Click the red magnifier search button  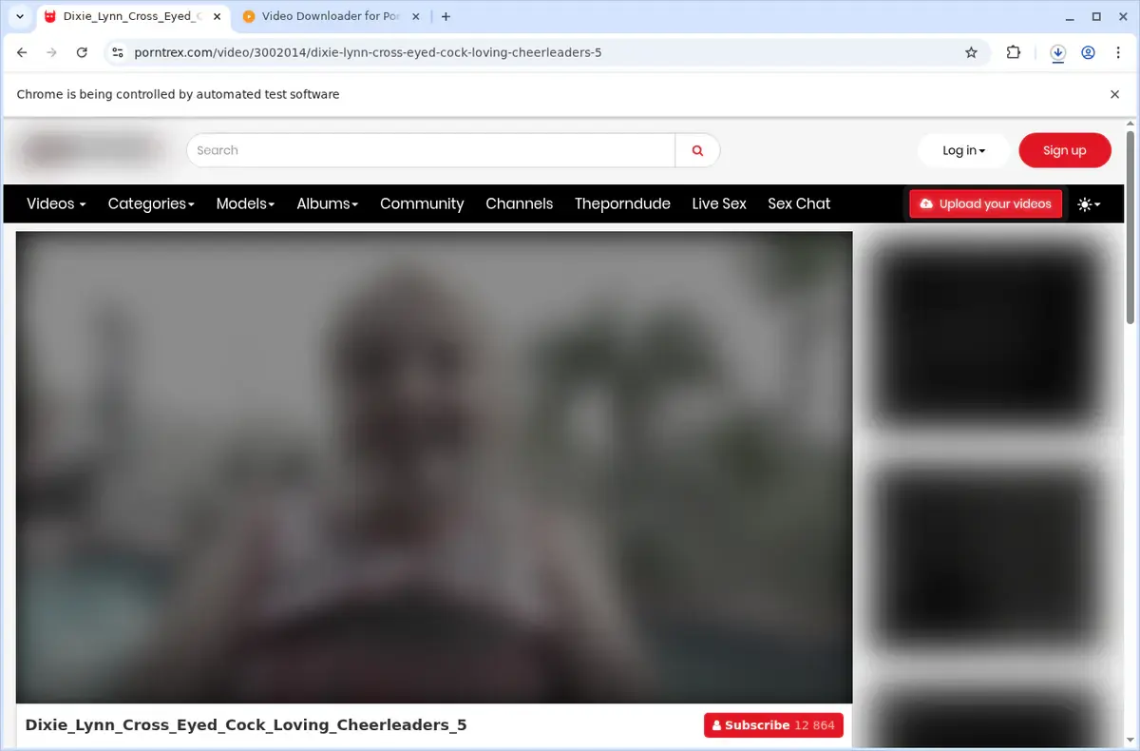(697, 150)
